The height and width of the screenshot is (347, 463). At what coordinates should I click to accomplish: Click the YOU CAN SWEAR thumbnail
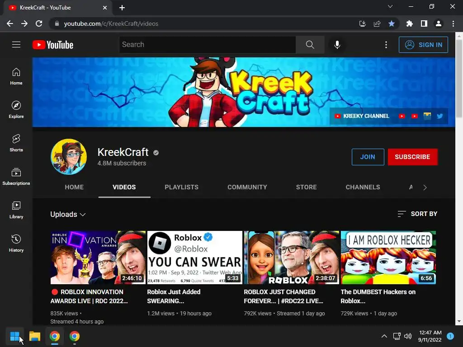click(194, 257)
